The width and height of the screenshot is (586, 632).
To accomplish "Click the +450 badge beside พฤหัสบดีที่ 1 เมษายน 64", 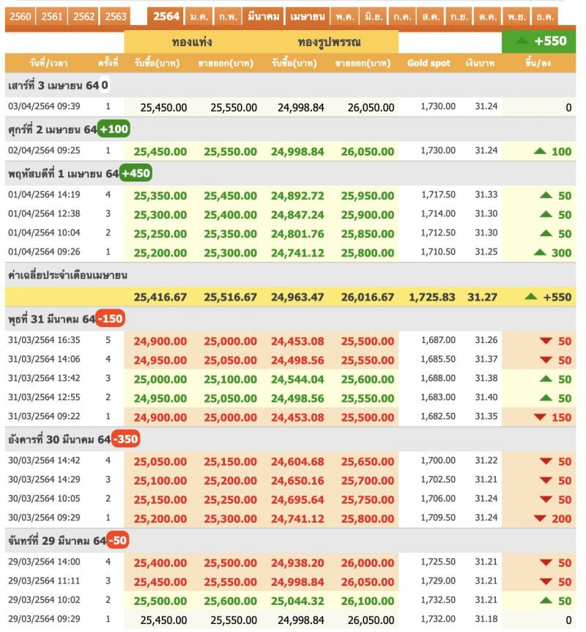I will tap(136, 173).
